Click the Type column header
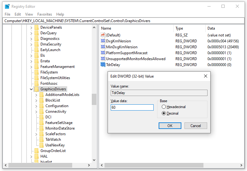The height and width of the screenshot is (171, 247). [x=189, y=28]
